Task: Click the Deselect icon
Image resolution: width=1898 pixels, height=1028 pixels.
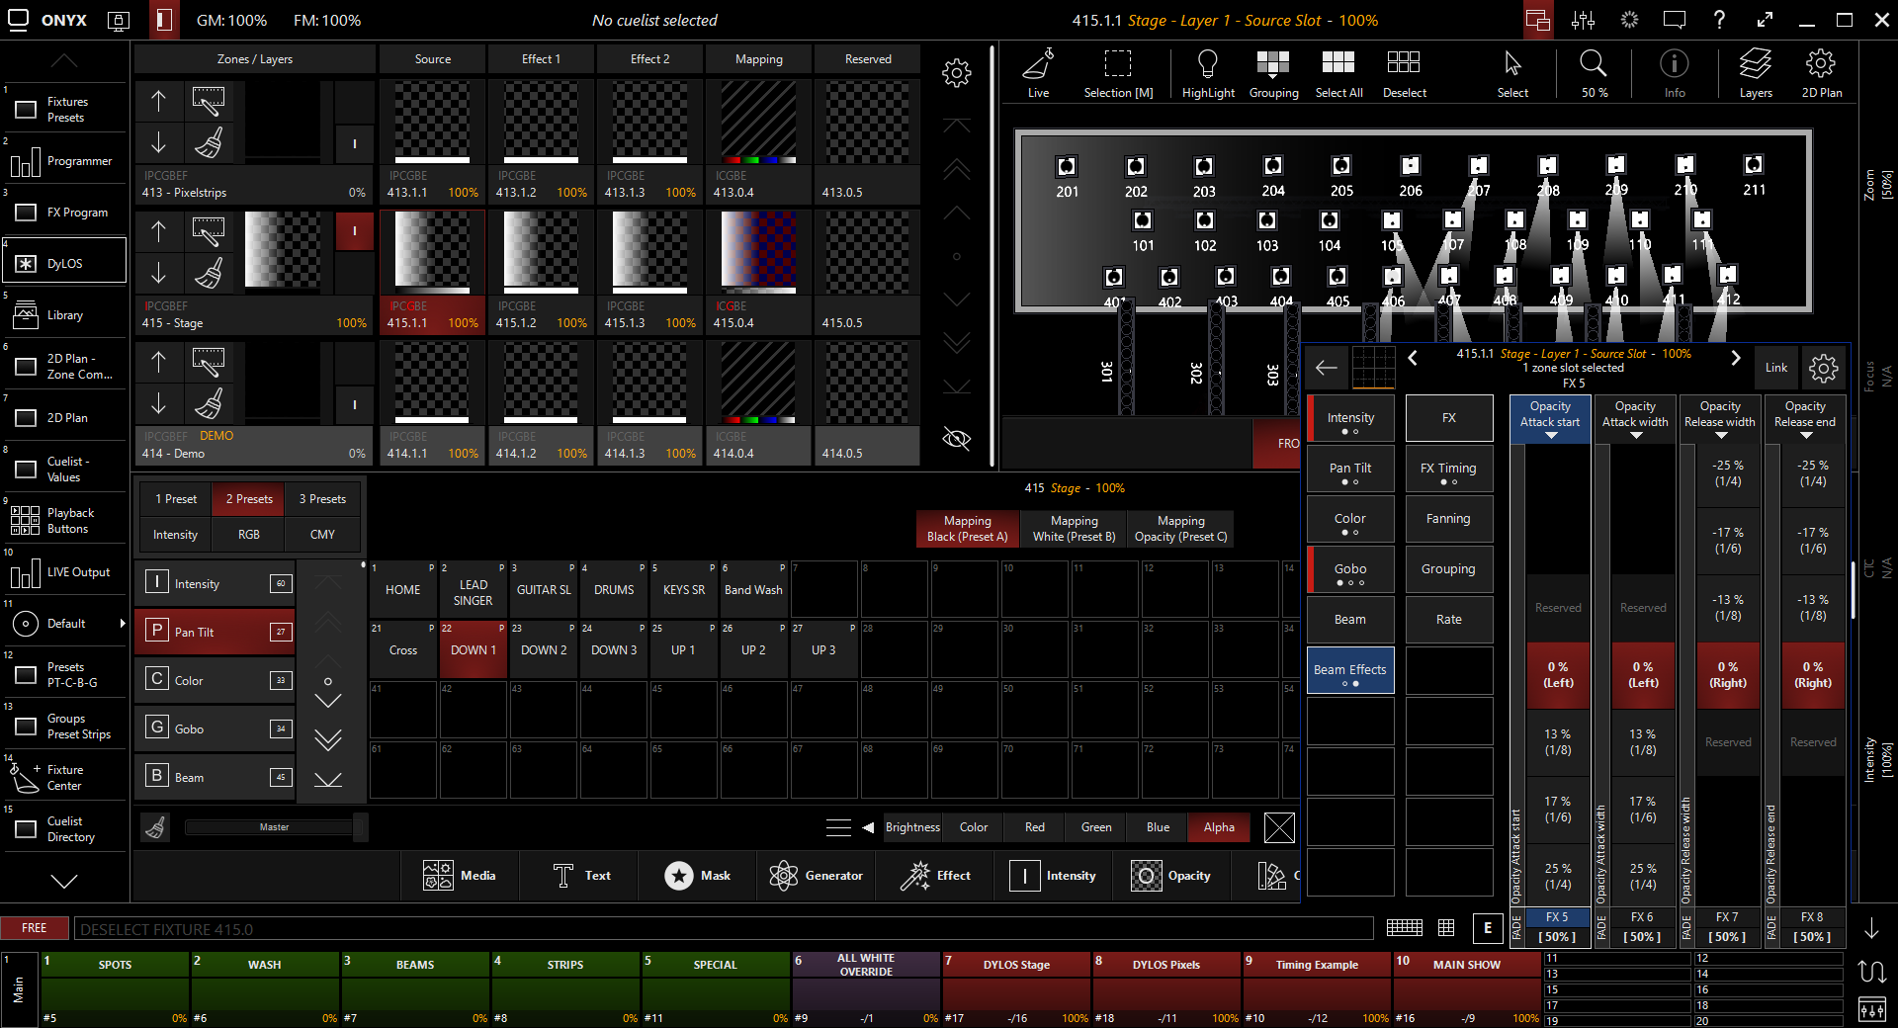Action: coord(1404,72)
